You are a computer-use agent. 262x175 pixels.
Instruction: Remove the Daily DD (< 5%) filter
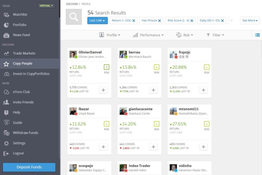pos(222,21)
